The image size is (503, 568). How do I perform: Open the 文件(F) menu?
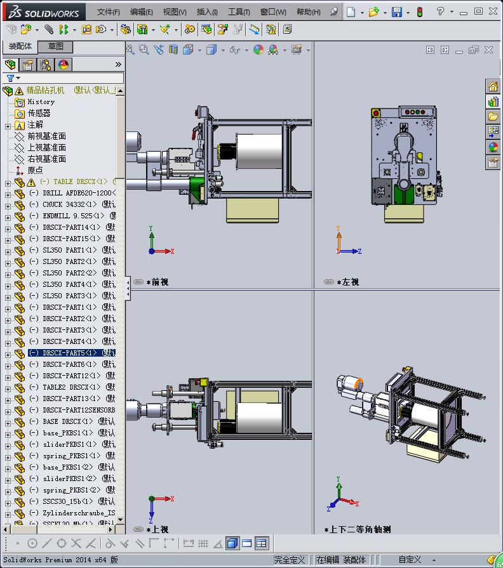coord(108,12)
